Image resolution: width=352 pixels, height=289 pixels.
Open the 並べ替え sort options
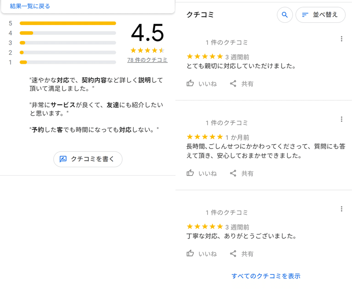(320, 15)
